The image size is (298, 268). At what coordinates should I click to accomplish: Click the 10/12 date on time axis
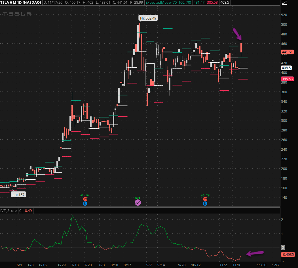(196, 265)
